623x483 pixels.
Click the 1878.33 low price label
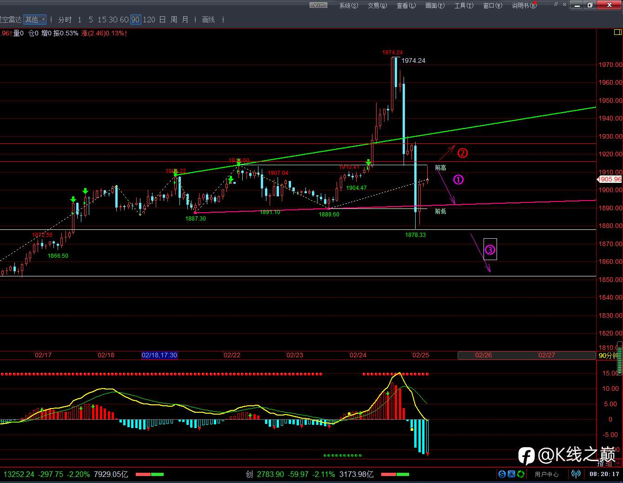[x=415, y=235]
